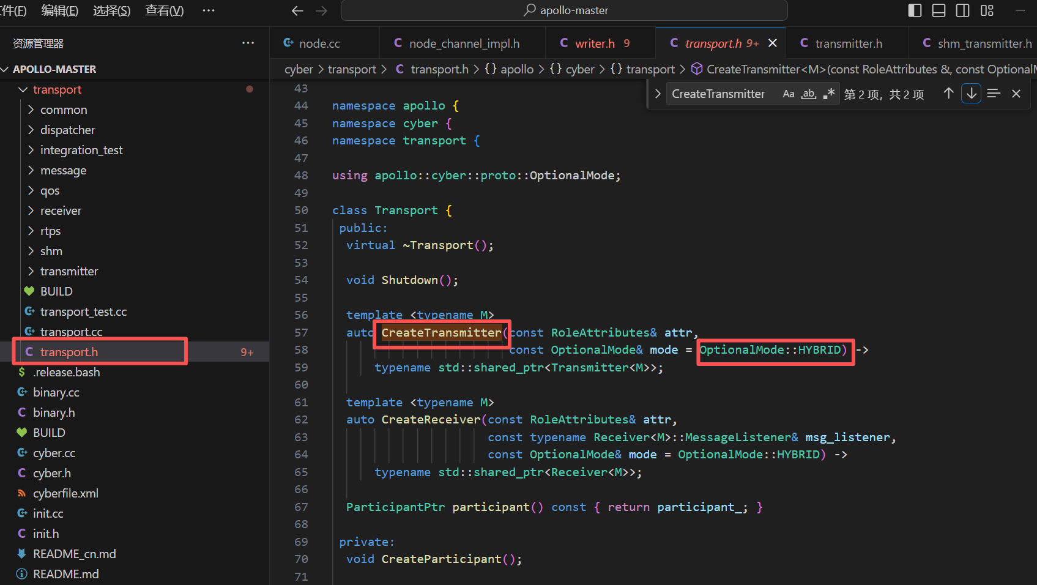Viewport: 1037px width, 585px height.
Task: Switch to node_channel_impl.h tab
Action: pyautogui.click(x=463, y=43)
